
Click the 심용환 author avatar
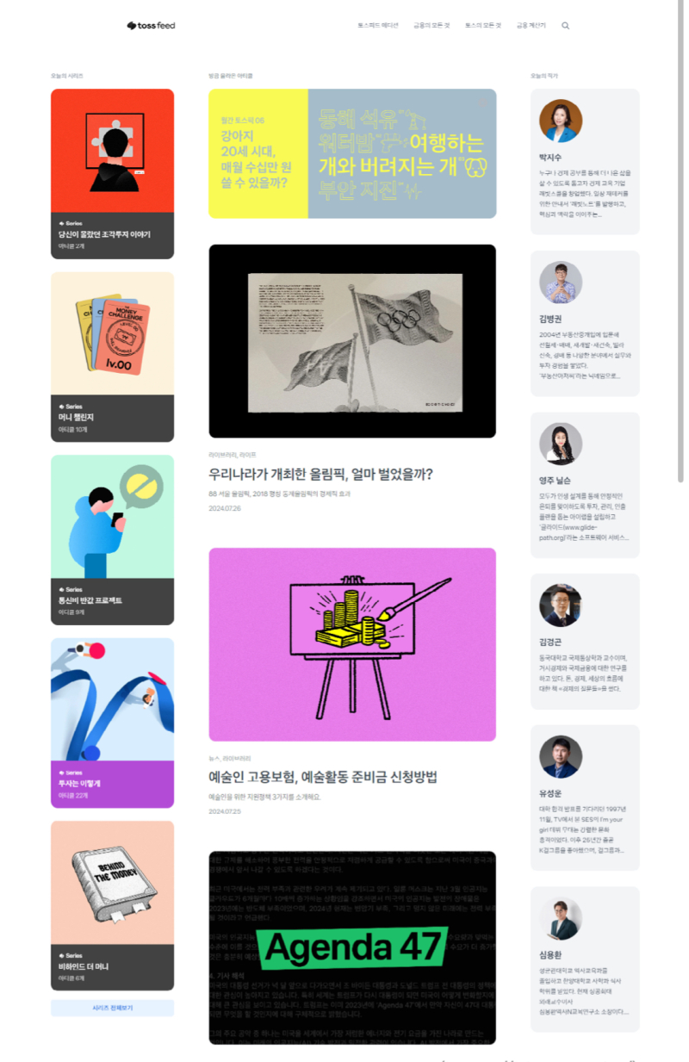click(561, 919)
